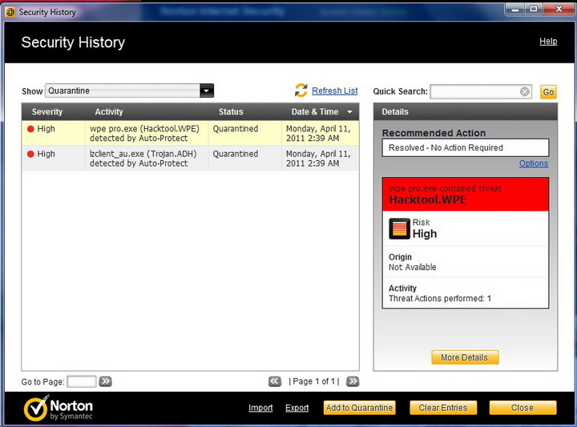Screen dimensions: 577x427
Task: Click the Quarantined status of lzclient_au.exe
Action: pyautogui.click(x=236, y=154)
